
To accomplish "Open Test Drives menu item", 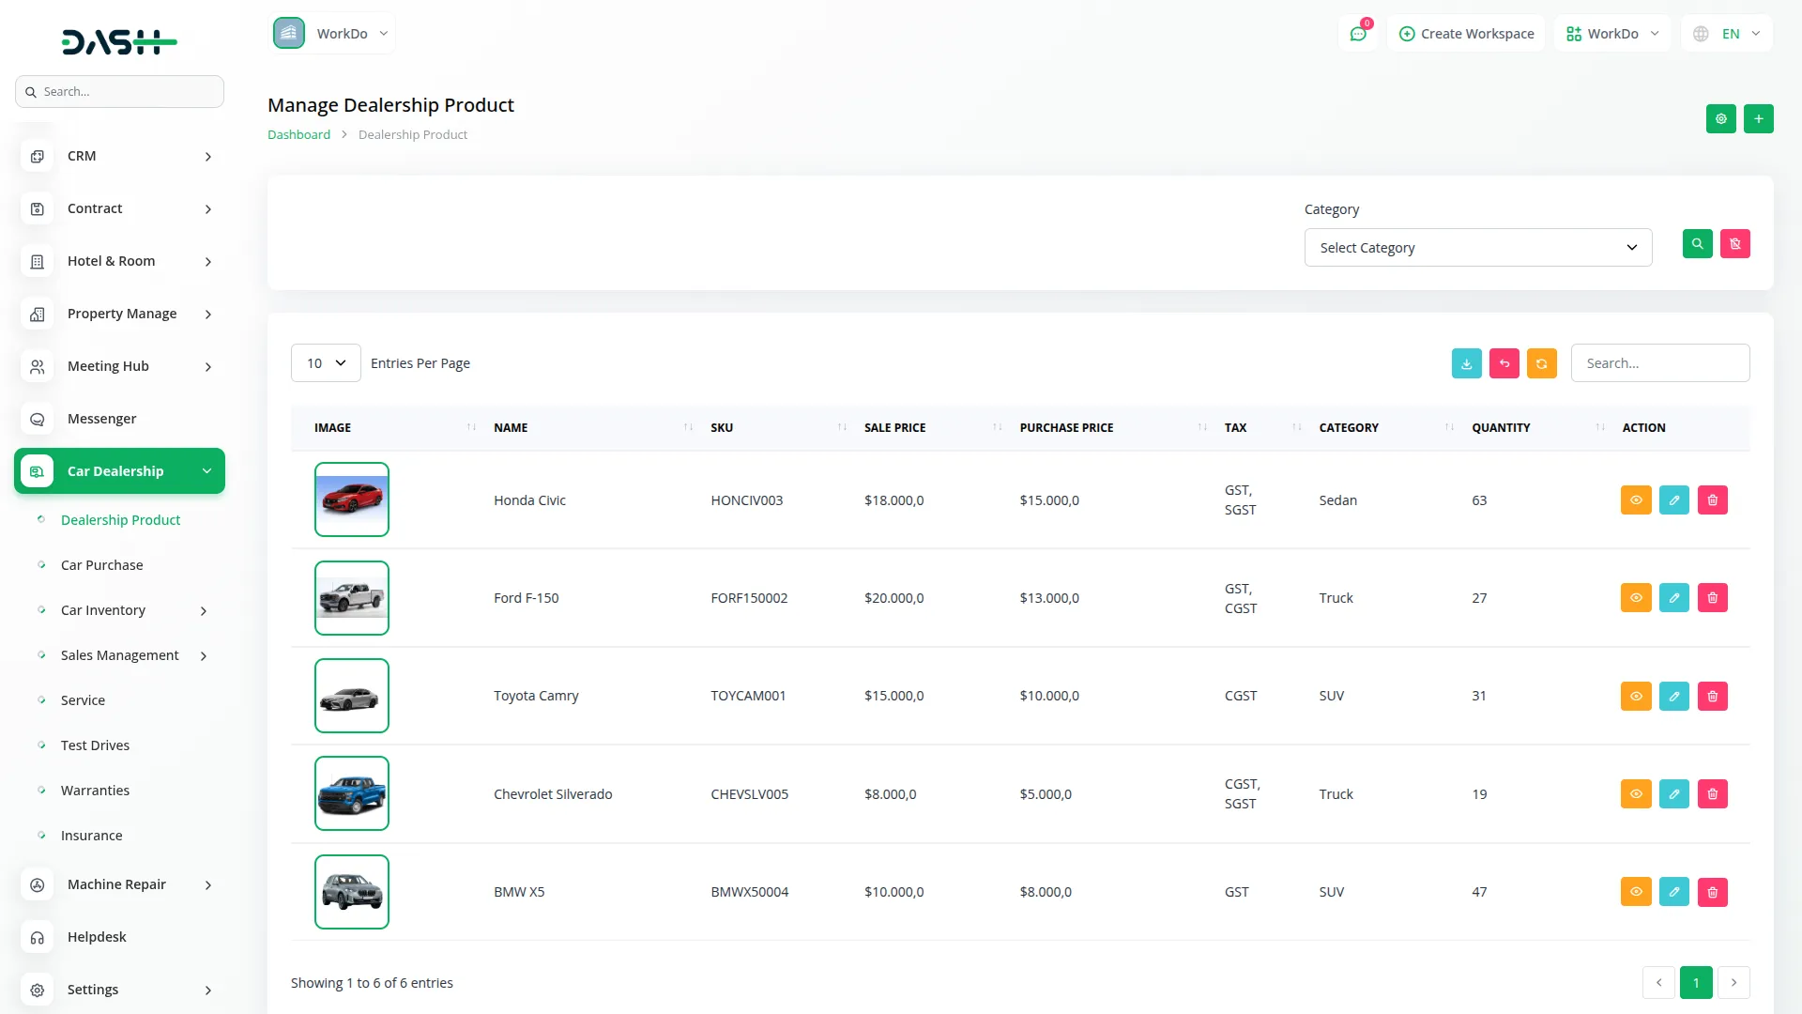I will 95,745.
